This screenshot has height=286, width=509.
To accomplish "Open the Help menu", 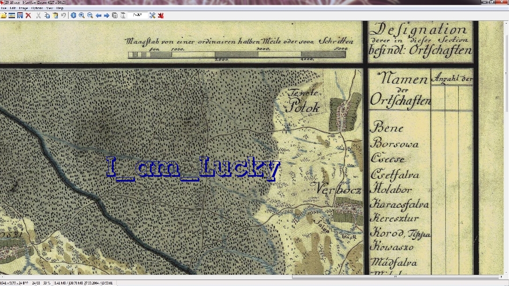I will [x=60, y=8].
